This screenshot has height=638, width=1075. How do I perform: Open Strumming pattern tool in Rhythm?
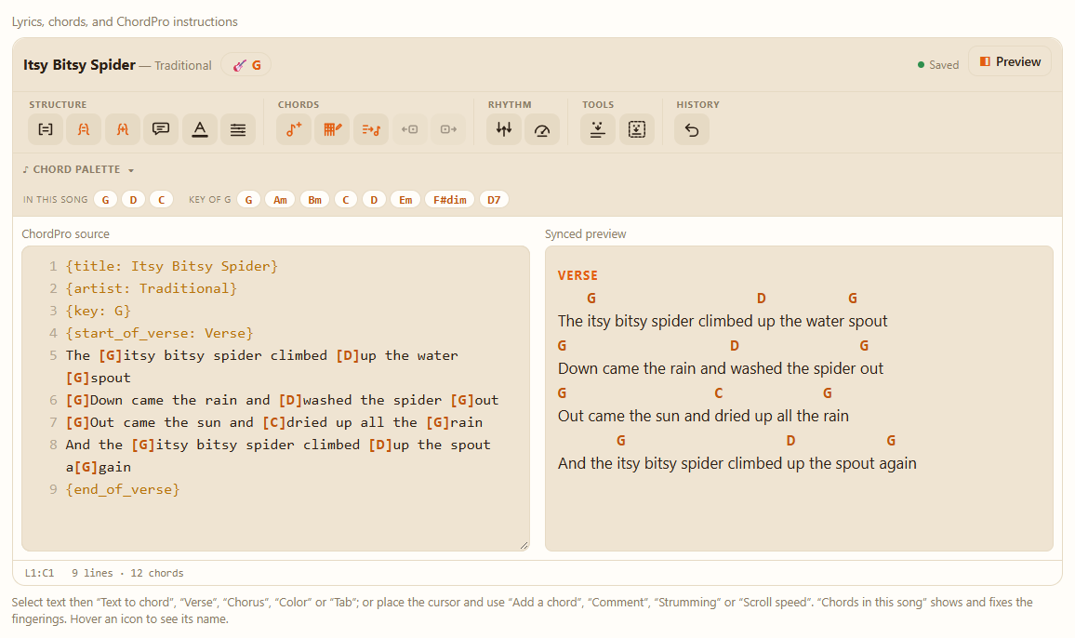[x=504, y=129]
